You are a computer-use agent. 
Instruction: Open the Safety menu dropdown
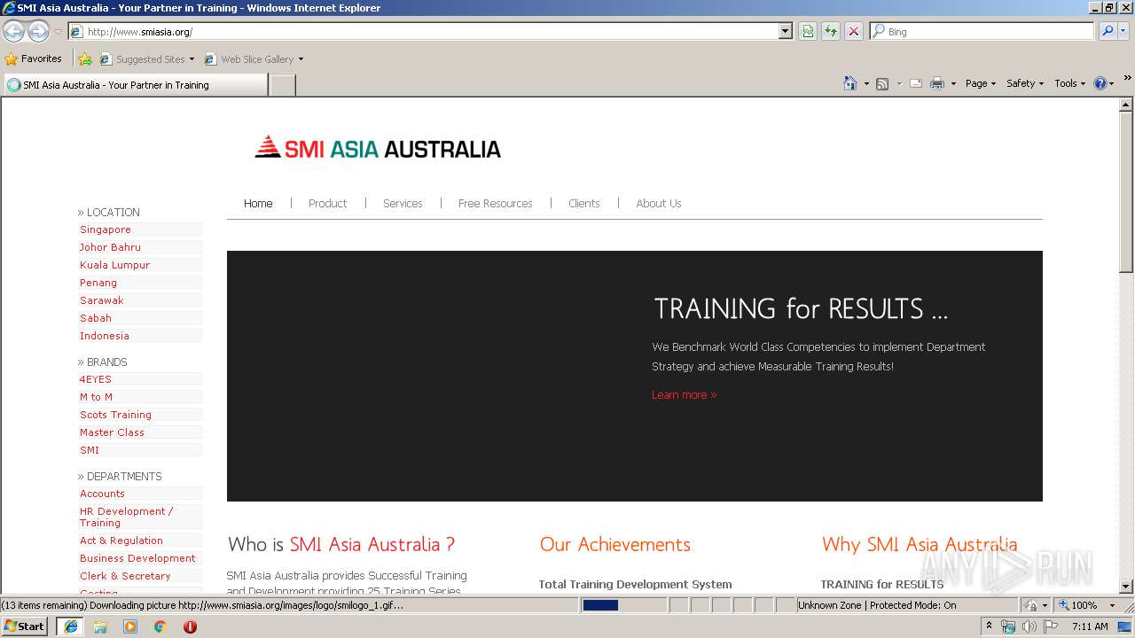point(1024,83)
